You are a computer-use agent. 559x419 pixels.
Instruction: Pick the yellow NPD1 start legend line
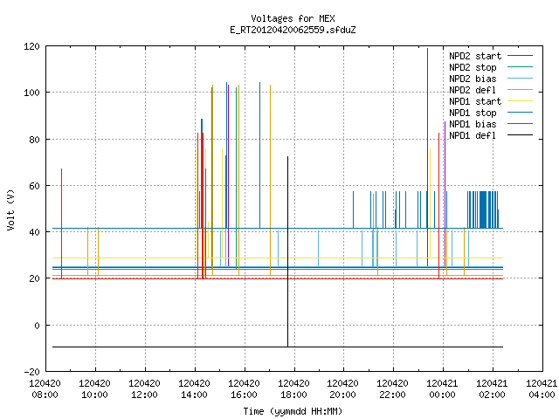coord(520,101)
